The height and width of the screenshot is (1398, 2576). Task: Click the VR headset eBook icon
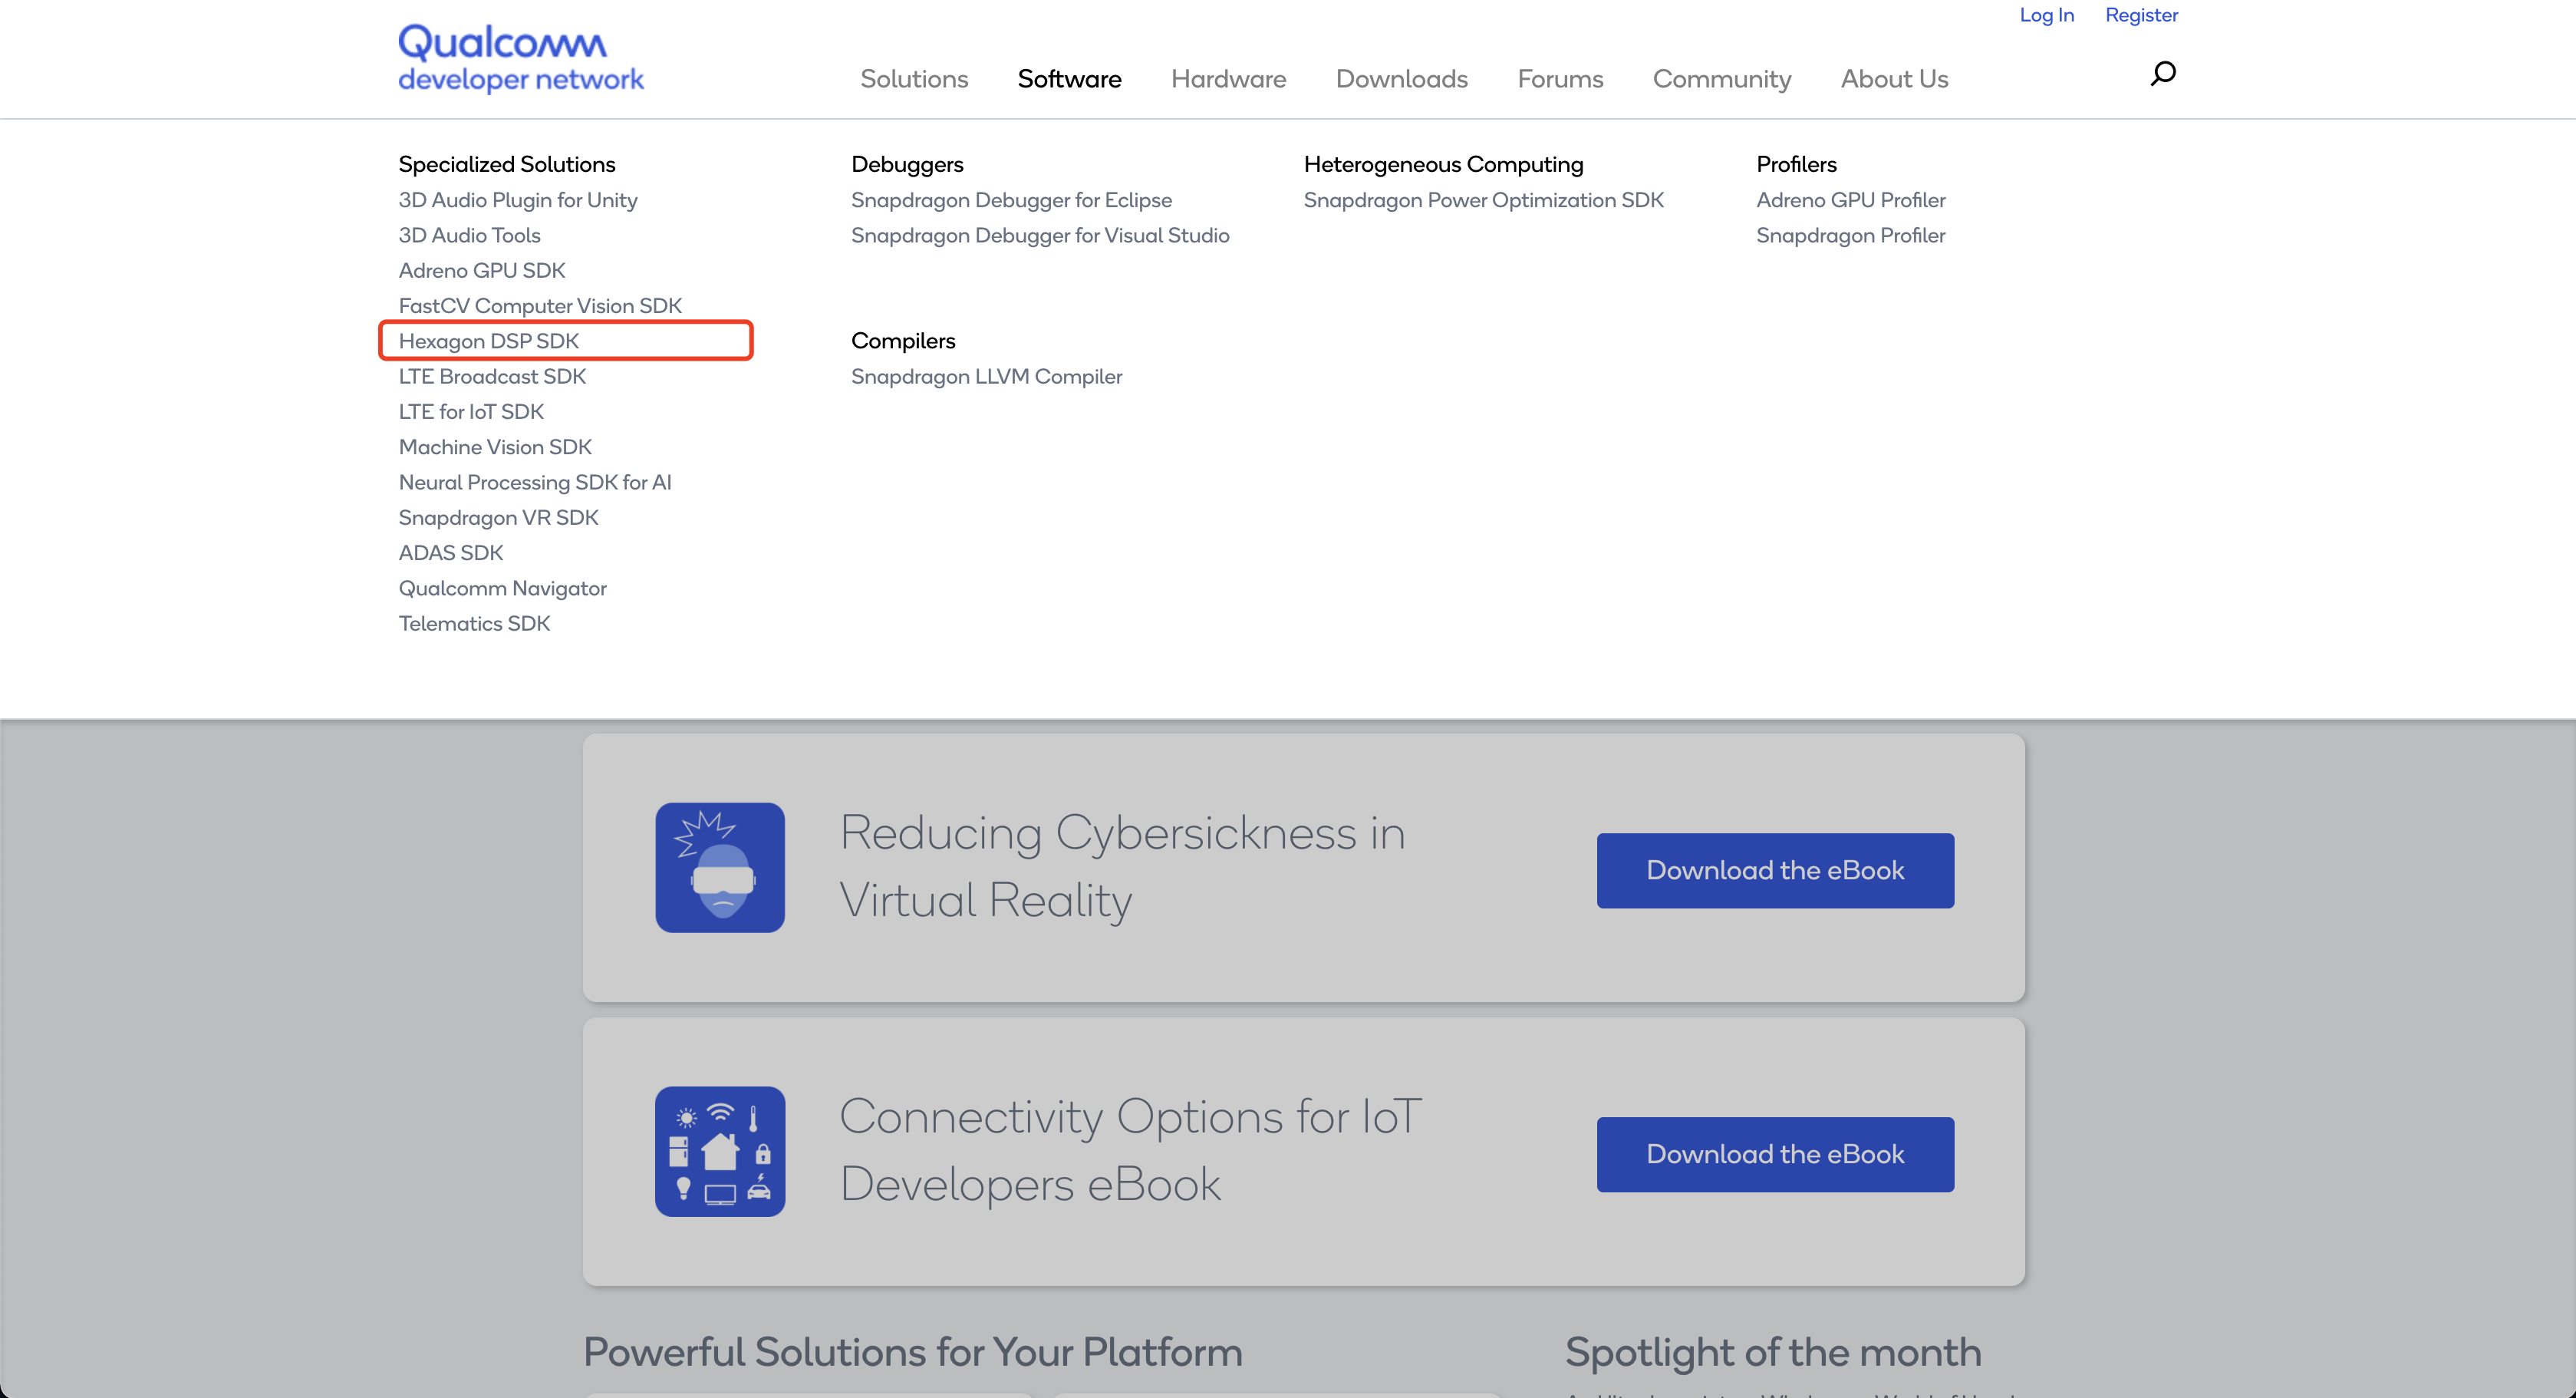point(720,867)
